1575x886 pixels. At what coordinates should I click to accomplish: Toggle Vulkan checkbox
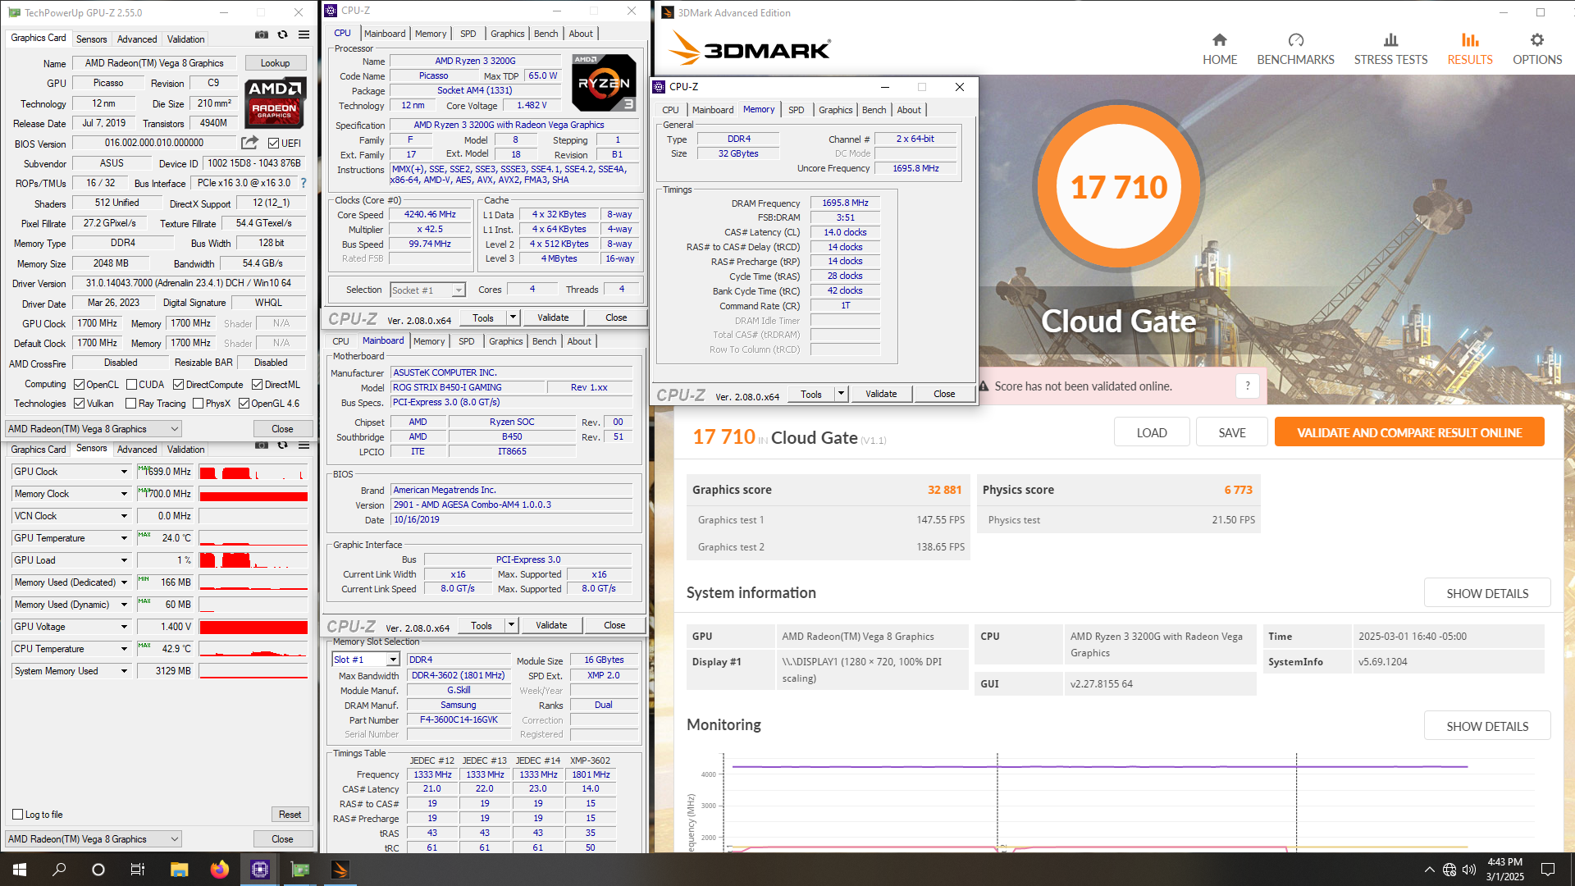click(x=80, y=403)
